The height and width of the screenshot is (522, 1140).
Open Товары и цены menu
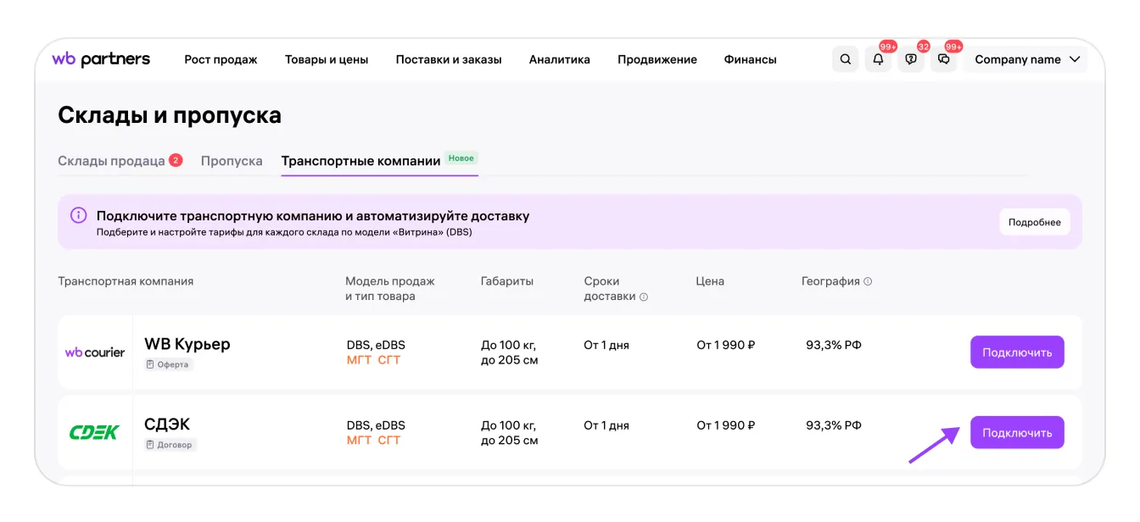[x=327, y=59]
